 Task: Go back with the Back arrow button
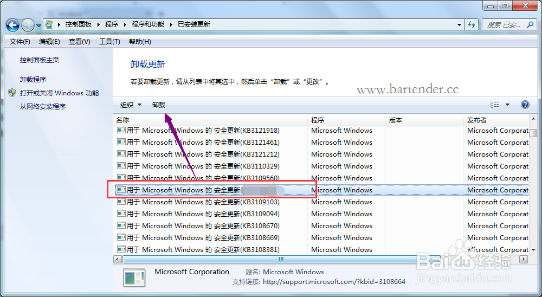pos(13,24)
